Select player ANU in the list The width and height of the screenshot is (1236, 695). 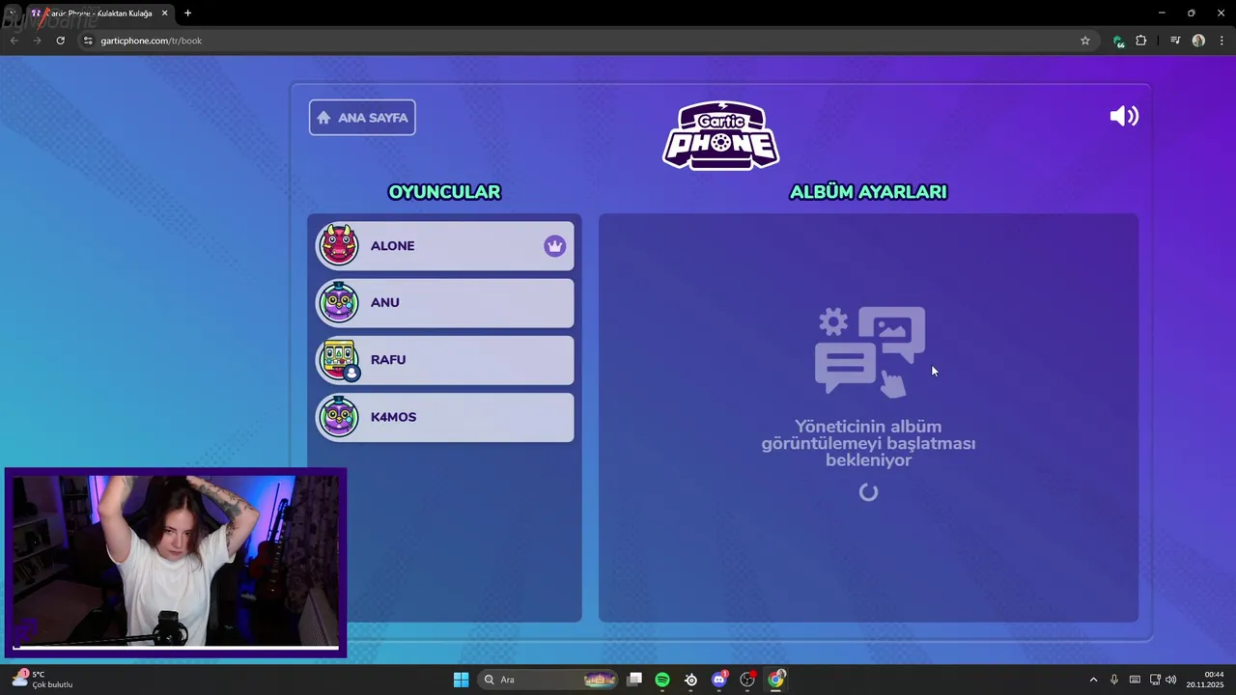click(445, 303)
